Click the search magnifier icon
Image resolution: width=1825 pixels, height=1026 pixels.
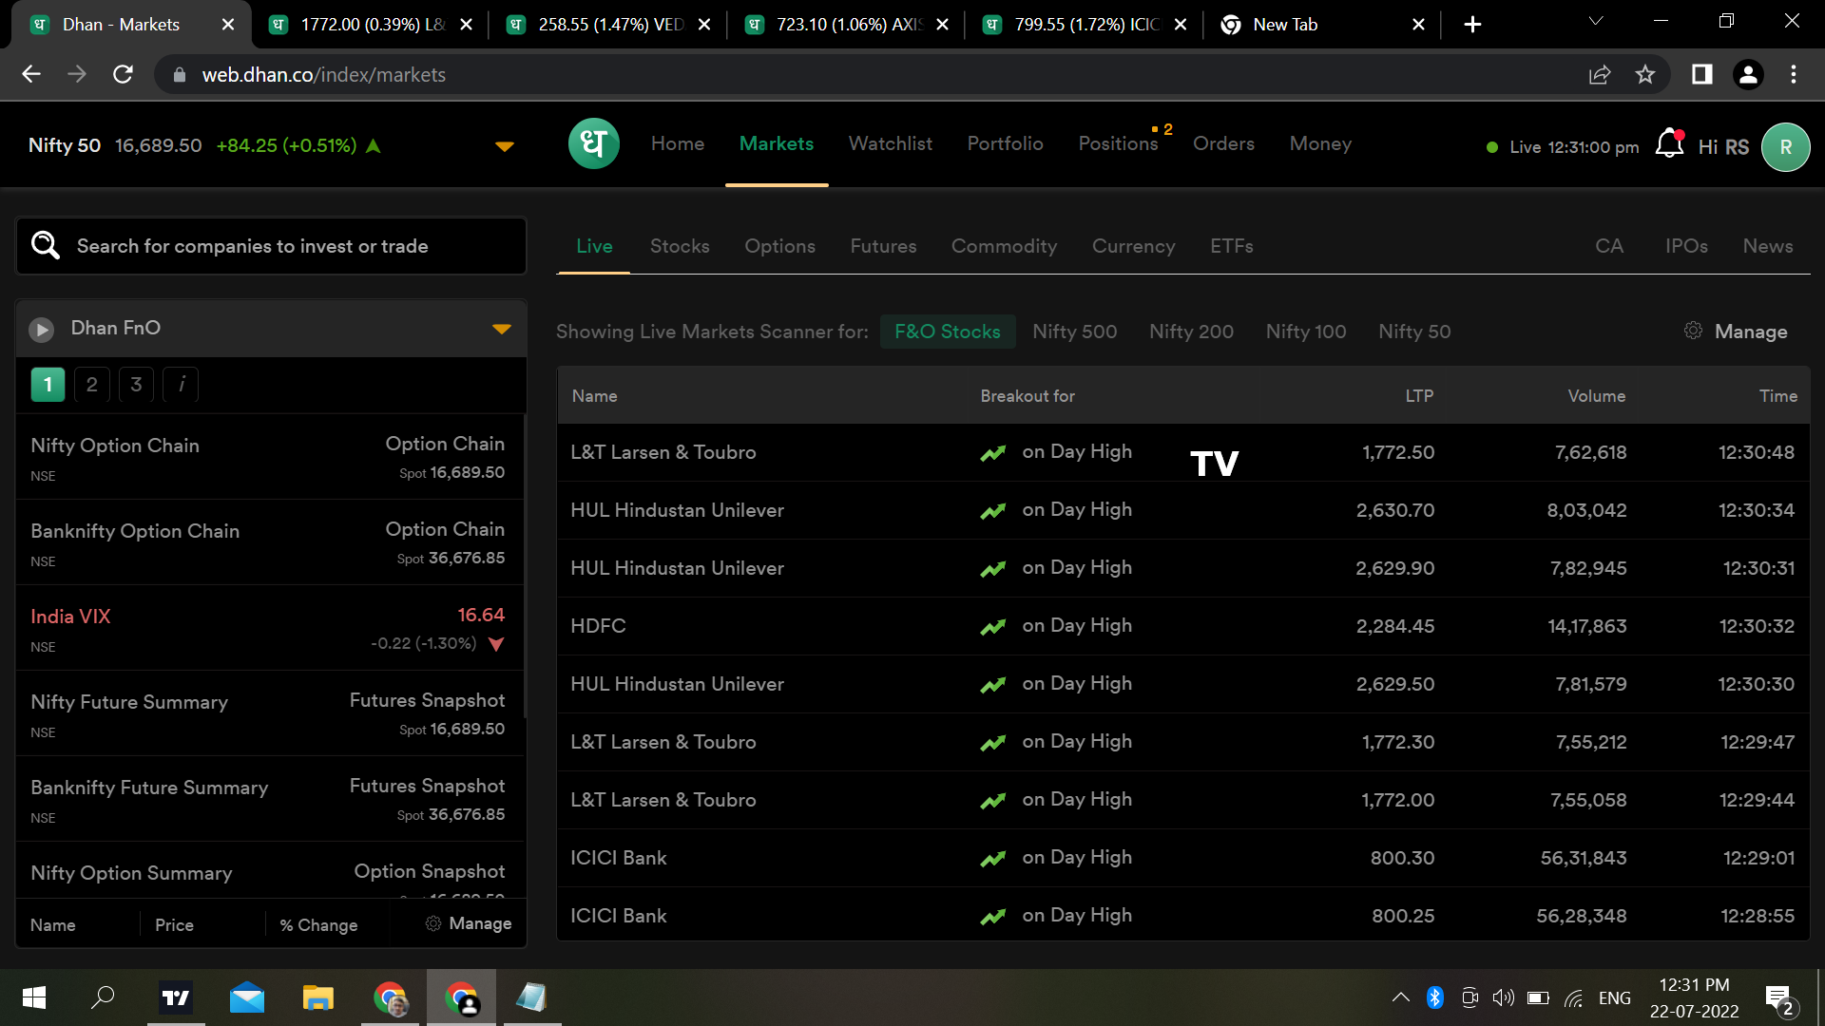(46, 245)
